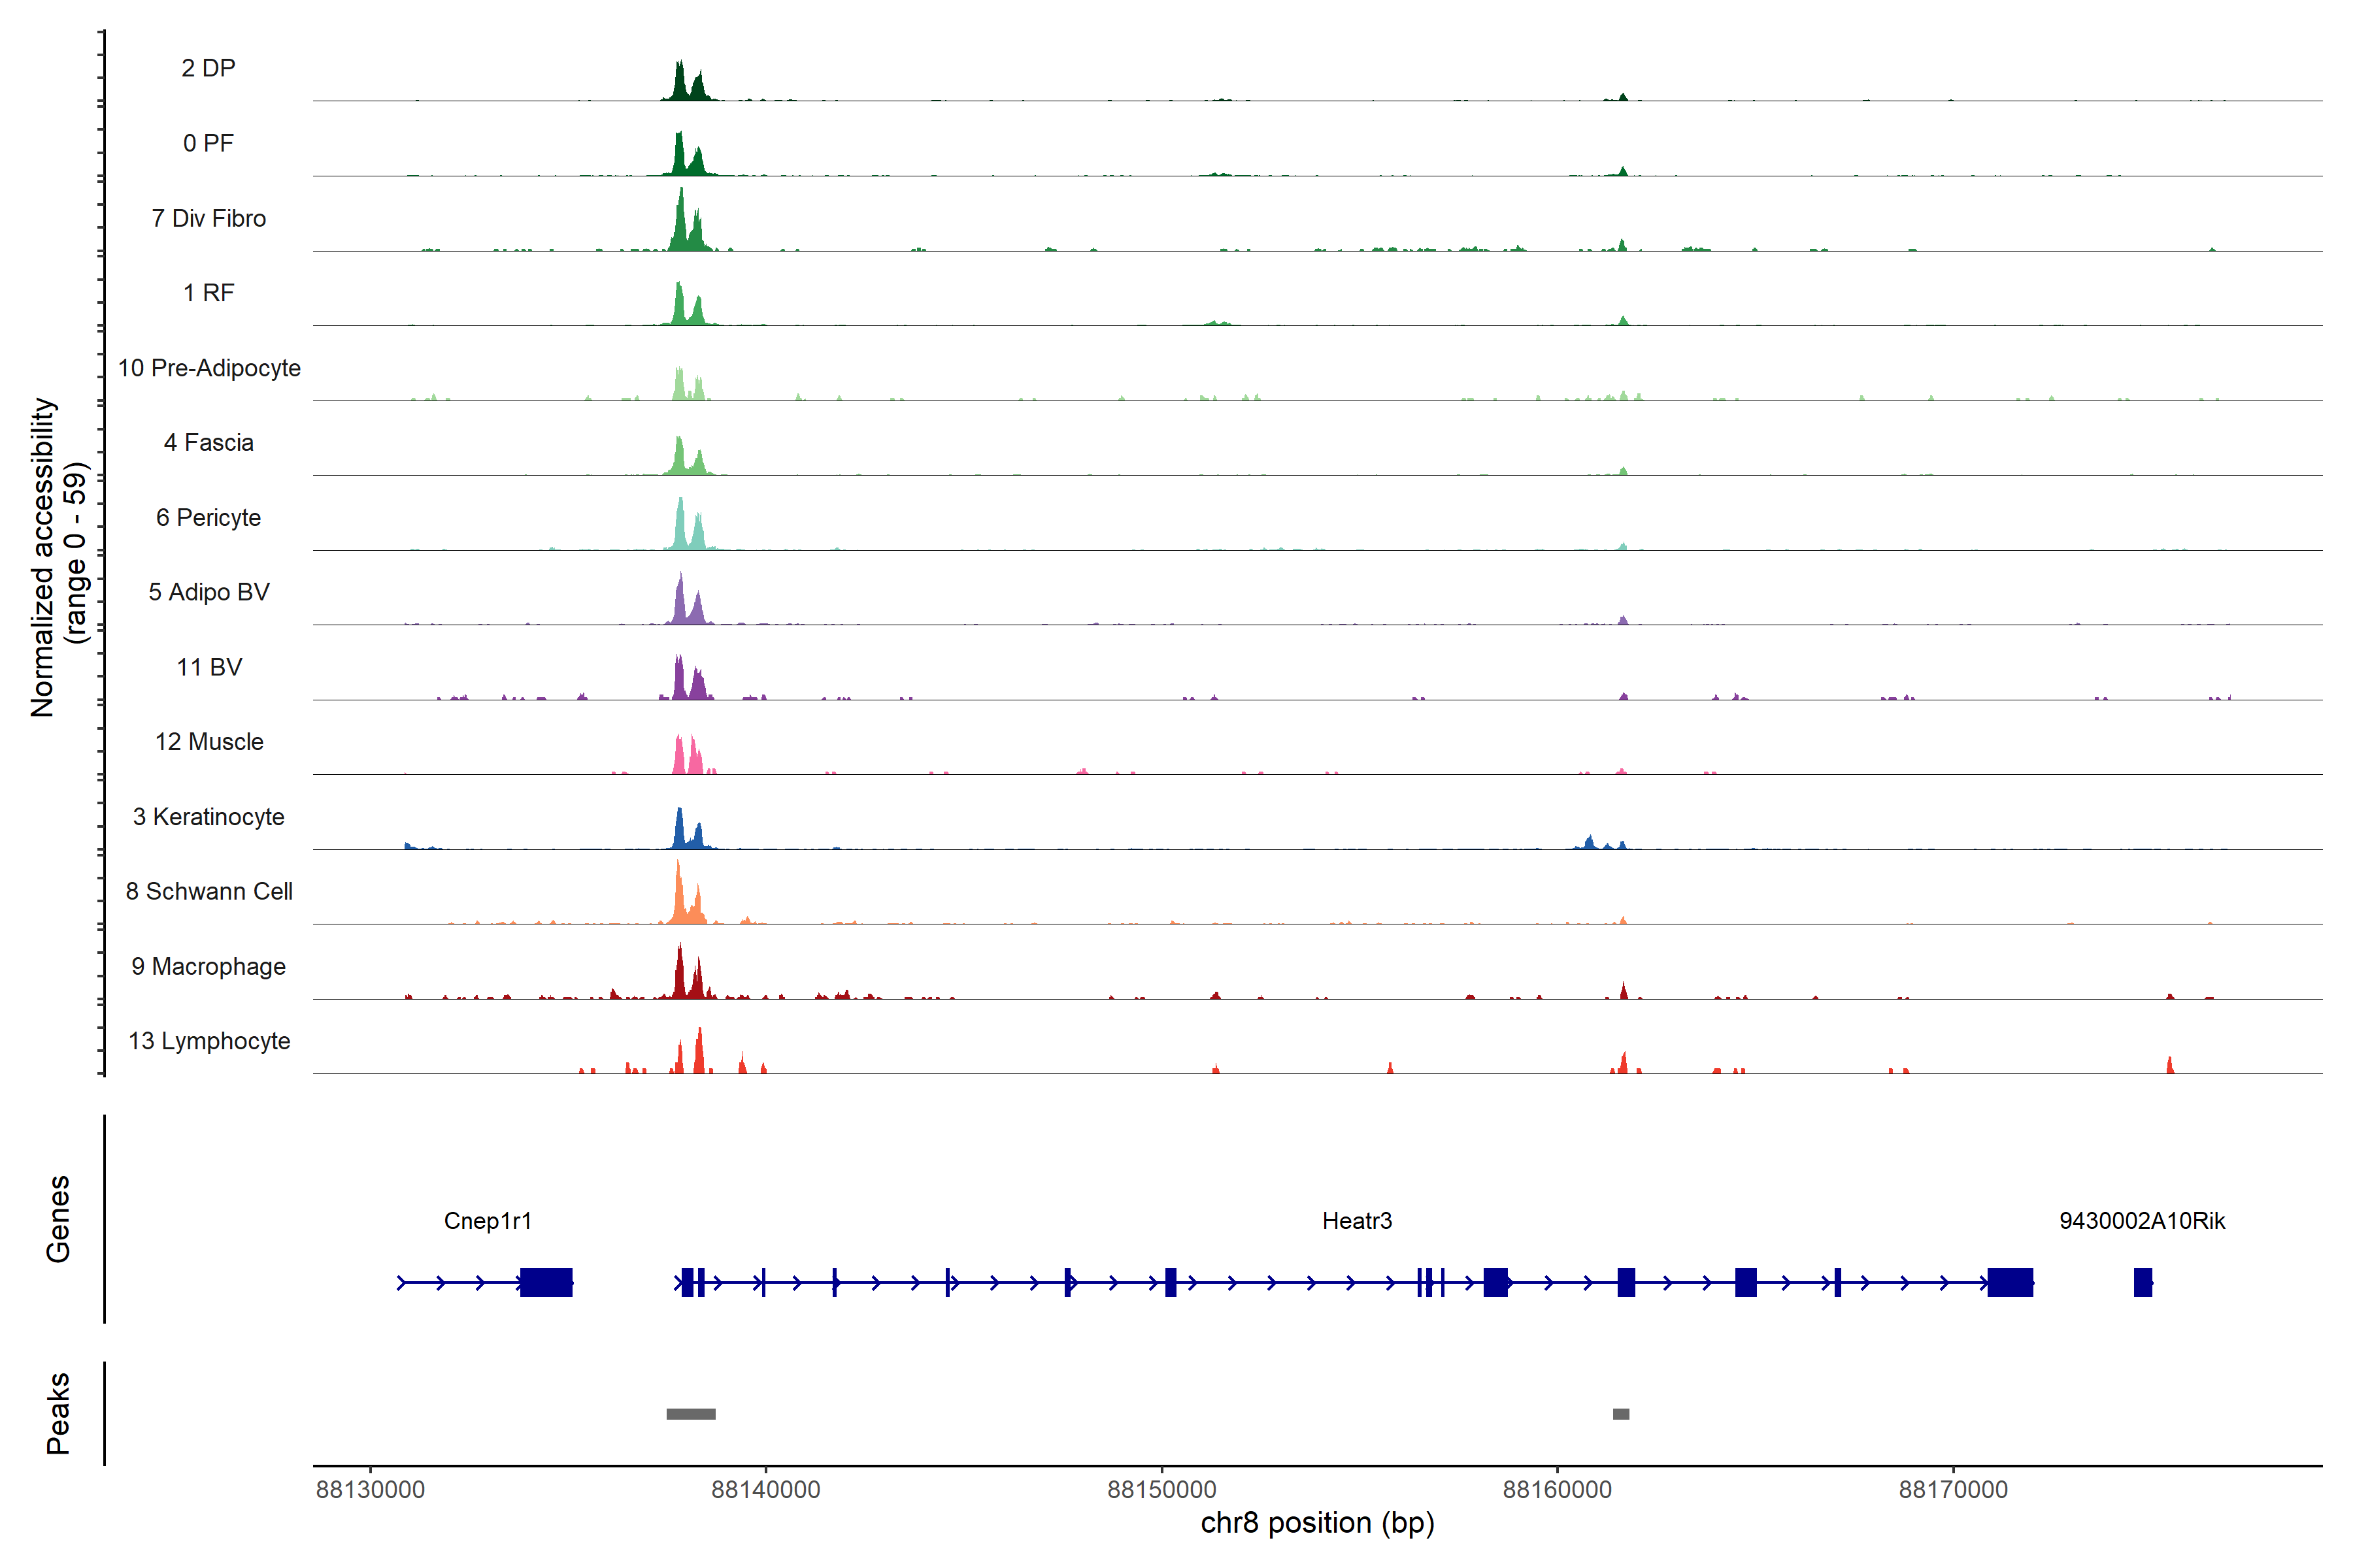Click the 88140000 axis tick label
Viewport: 2353px width, 1568px height.
tap(765, 1489)
